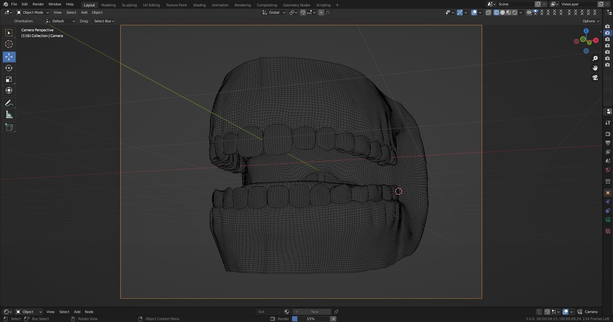
Task: Click the render progress bar 15%
Action: 311,319
